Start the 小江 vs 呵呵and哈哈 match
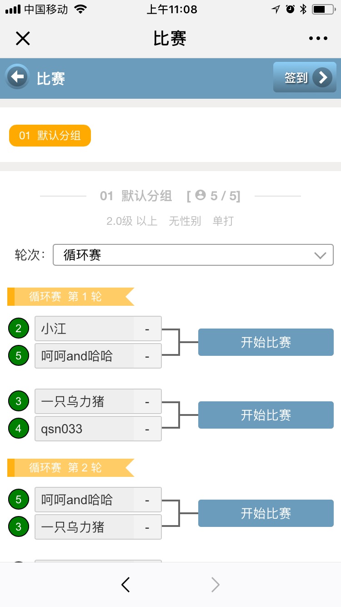Screen dimensions: 341x607 [266, 342]
